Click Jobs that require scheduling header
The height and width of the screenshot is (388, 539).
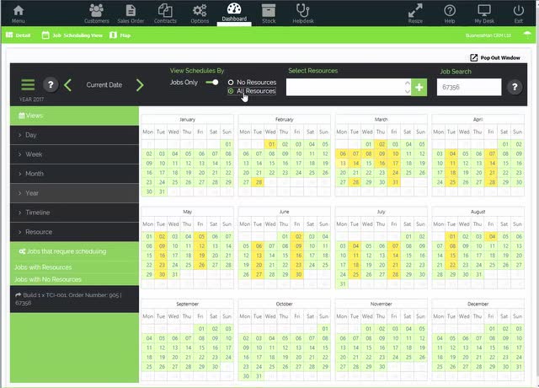coord(74,251)
